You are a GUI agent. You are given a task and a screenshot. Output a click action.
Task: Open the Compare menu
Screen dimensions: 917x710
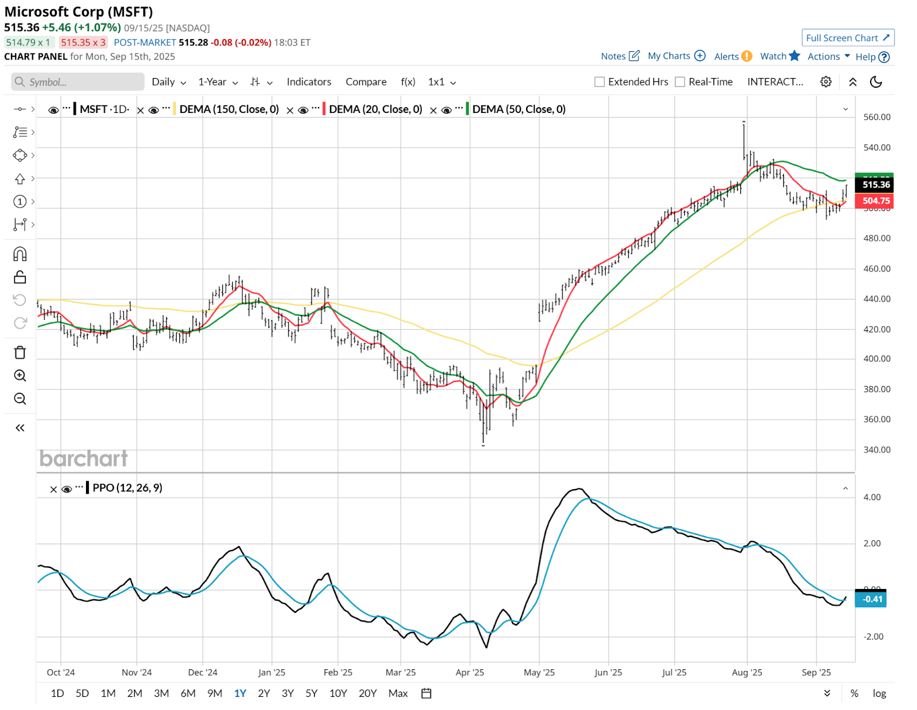coord(366,82)
